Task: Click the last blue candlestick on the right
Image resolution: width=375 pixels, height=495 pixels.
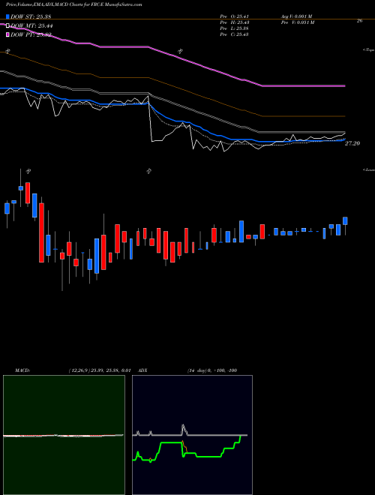Action: 345,221
